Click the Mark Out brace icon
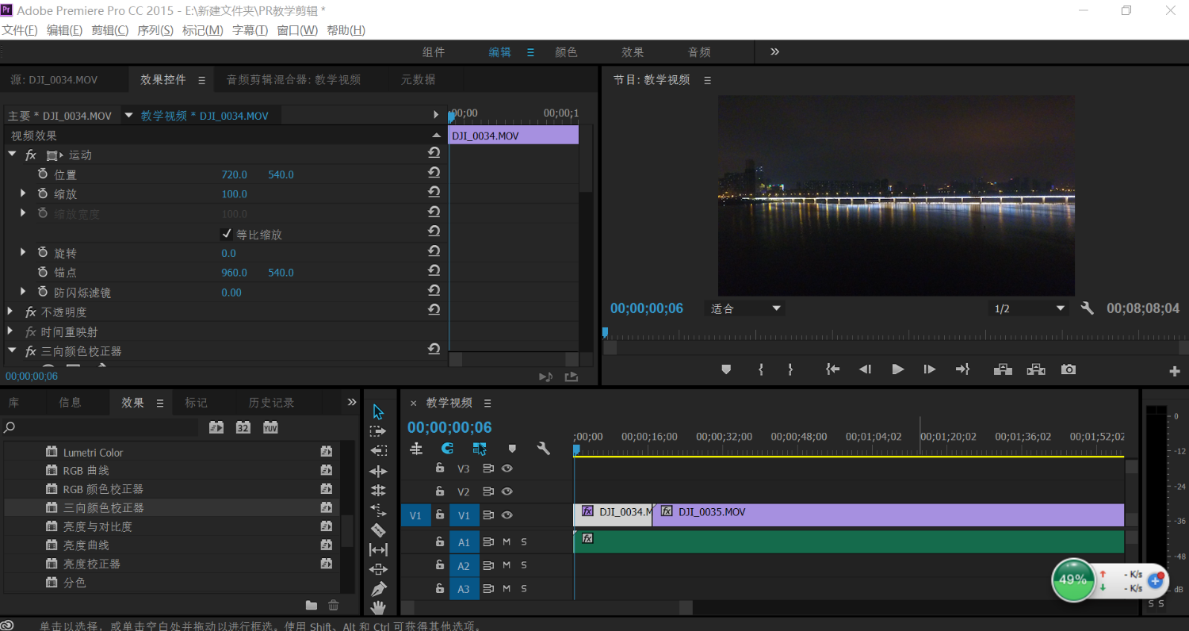The width and height of the screenshot is (1189, 631). (x=790, y=369)
